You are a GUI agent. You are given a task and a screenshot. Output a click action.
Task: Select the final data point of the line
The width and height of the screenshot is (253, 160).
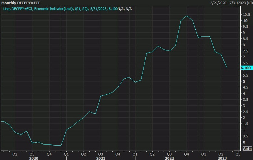227,68
